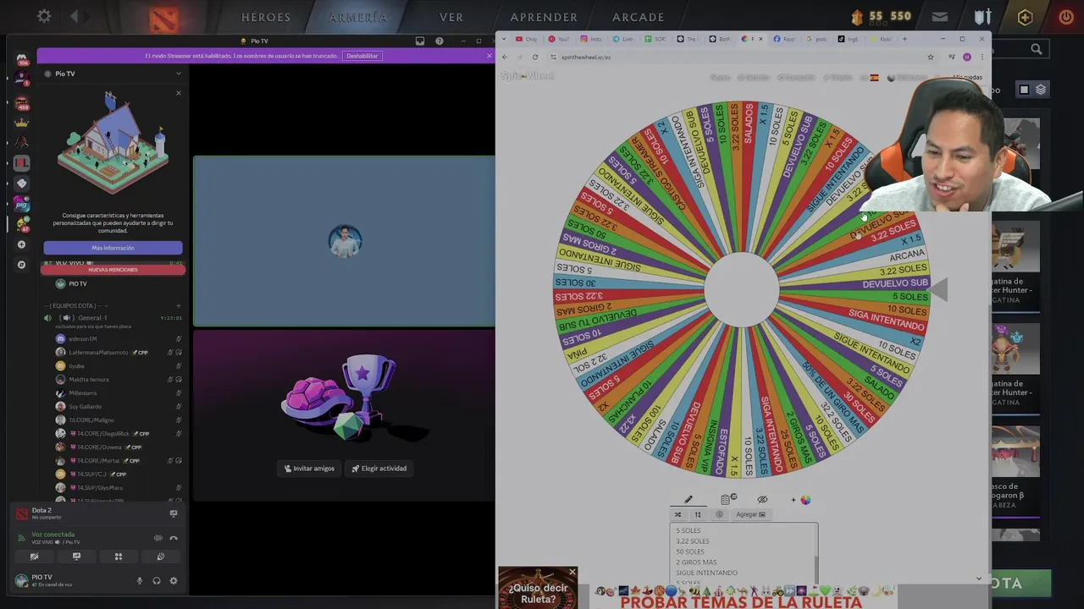Open a new browser tab
This screenshot has height=609, width=1084.
tap(904, 39)
